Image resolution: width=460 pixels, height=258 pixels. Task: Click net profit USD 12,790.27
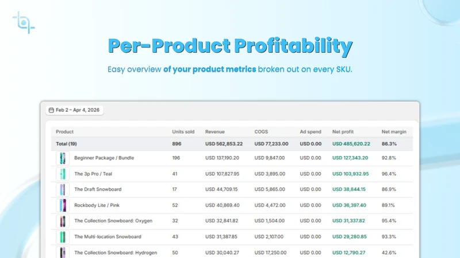click(348, 252)
